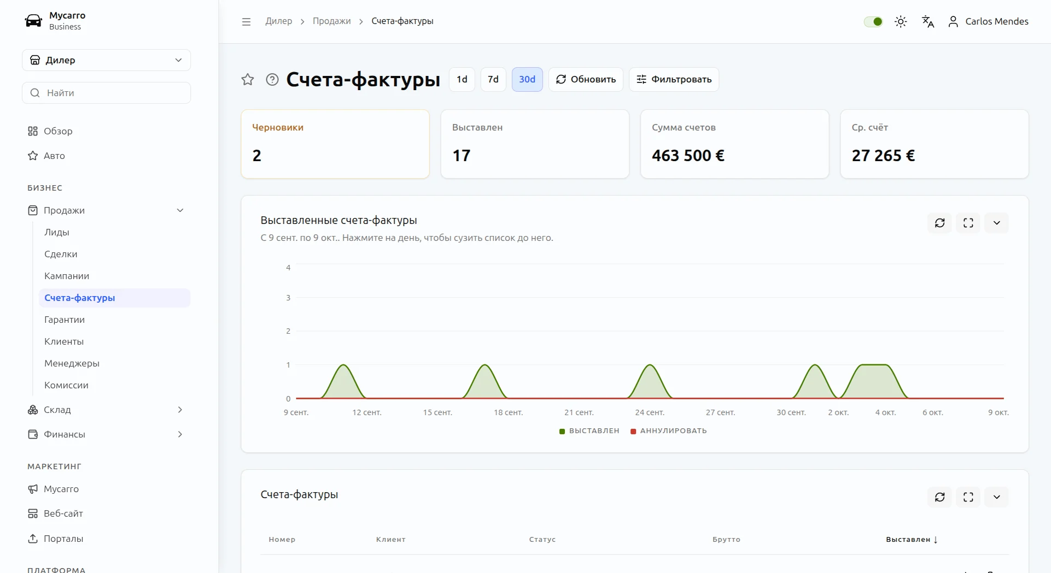Toggle the green switch in header

(x=873, y=21)
